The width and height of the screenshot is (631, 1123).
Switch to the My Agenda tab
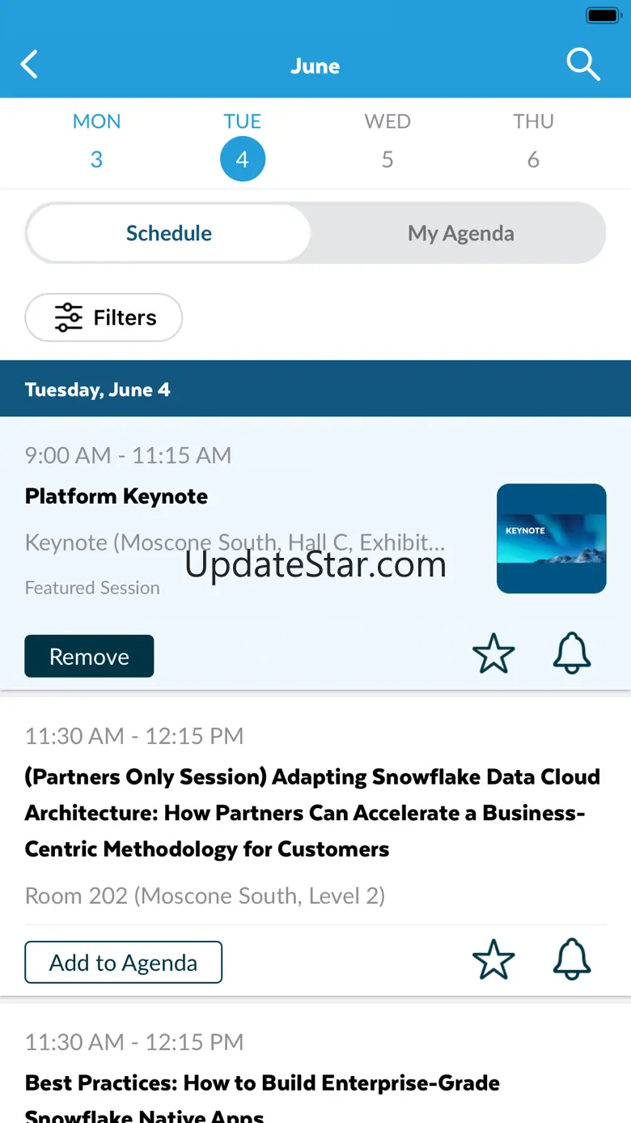pos(460,233)
